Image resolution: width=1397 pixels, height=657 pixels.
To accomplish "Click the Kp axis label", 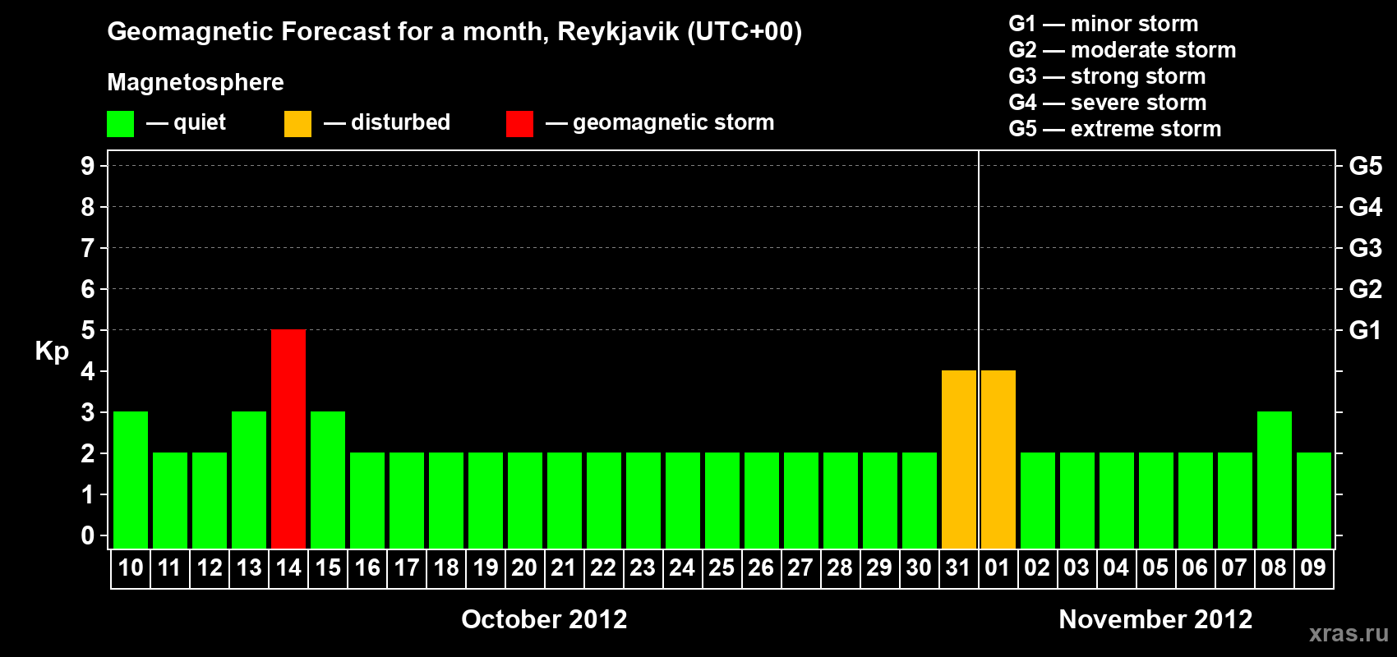I will 52,351.
